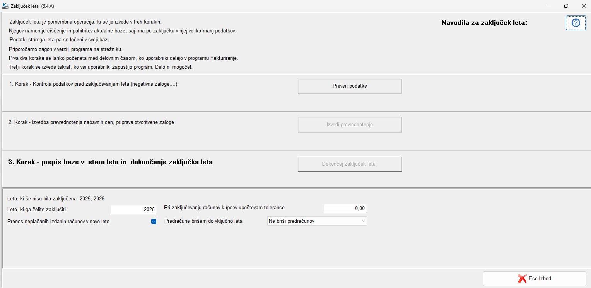591x288 pixels.
Task: Click the red X icon on Esc Izhod
Action: pos(522,279)
